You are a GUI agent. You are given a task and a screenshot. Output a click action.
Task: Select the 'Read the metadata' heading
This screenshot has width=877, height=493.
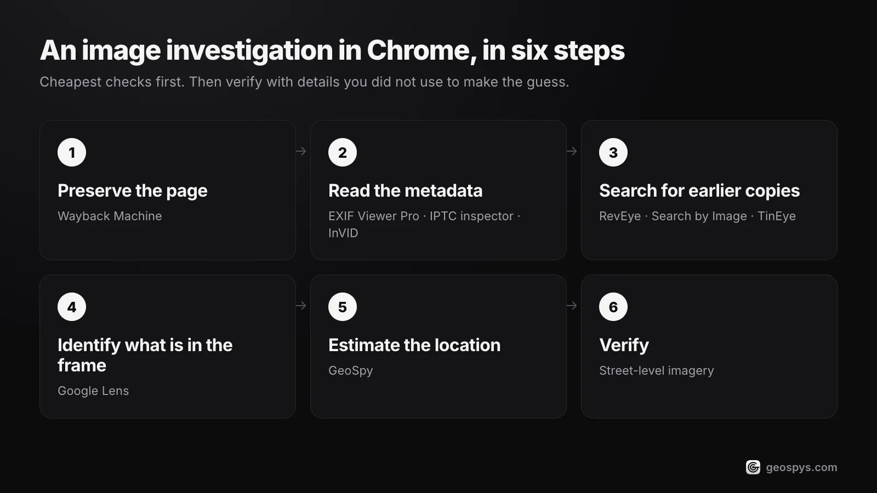click(406, 191)
